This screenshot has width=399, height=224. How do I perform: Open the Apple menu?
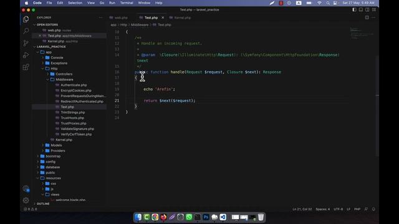tap(26, 3)
